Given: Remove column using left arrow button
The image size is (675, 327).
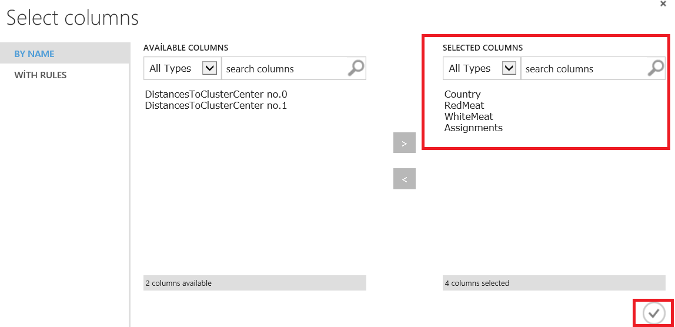Looking at the screenshot, I should tap(404, 179).
